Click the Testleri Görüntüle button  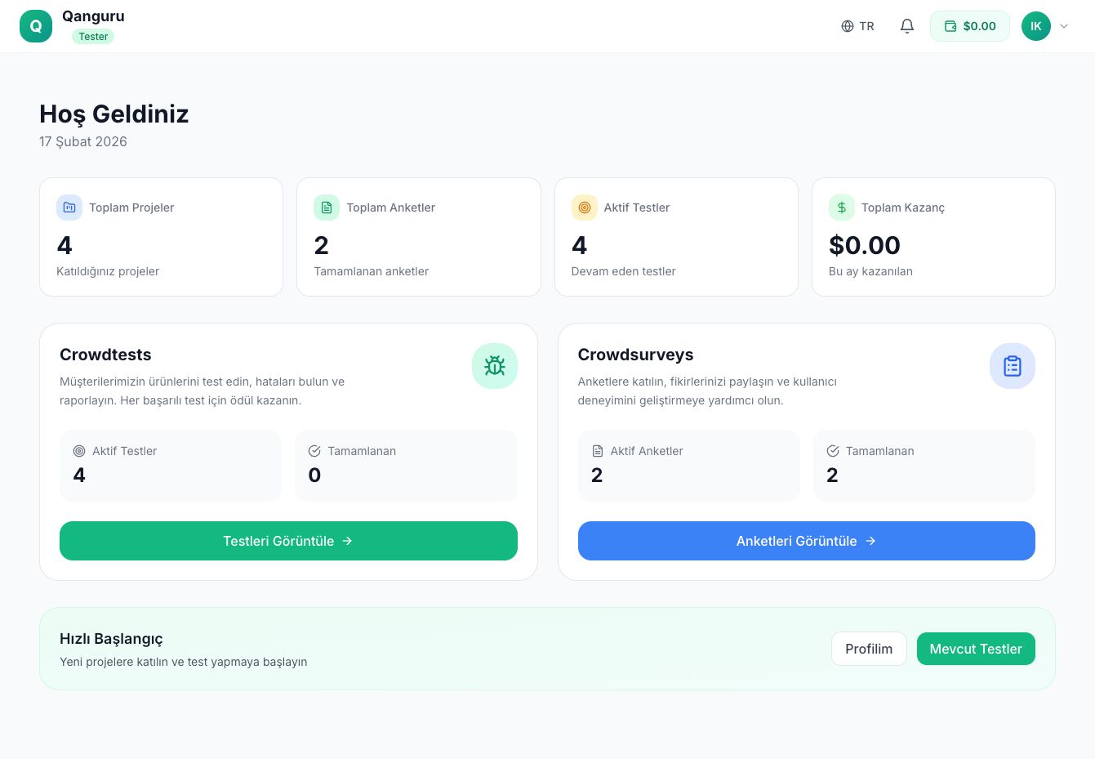[x=288, y=541]
